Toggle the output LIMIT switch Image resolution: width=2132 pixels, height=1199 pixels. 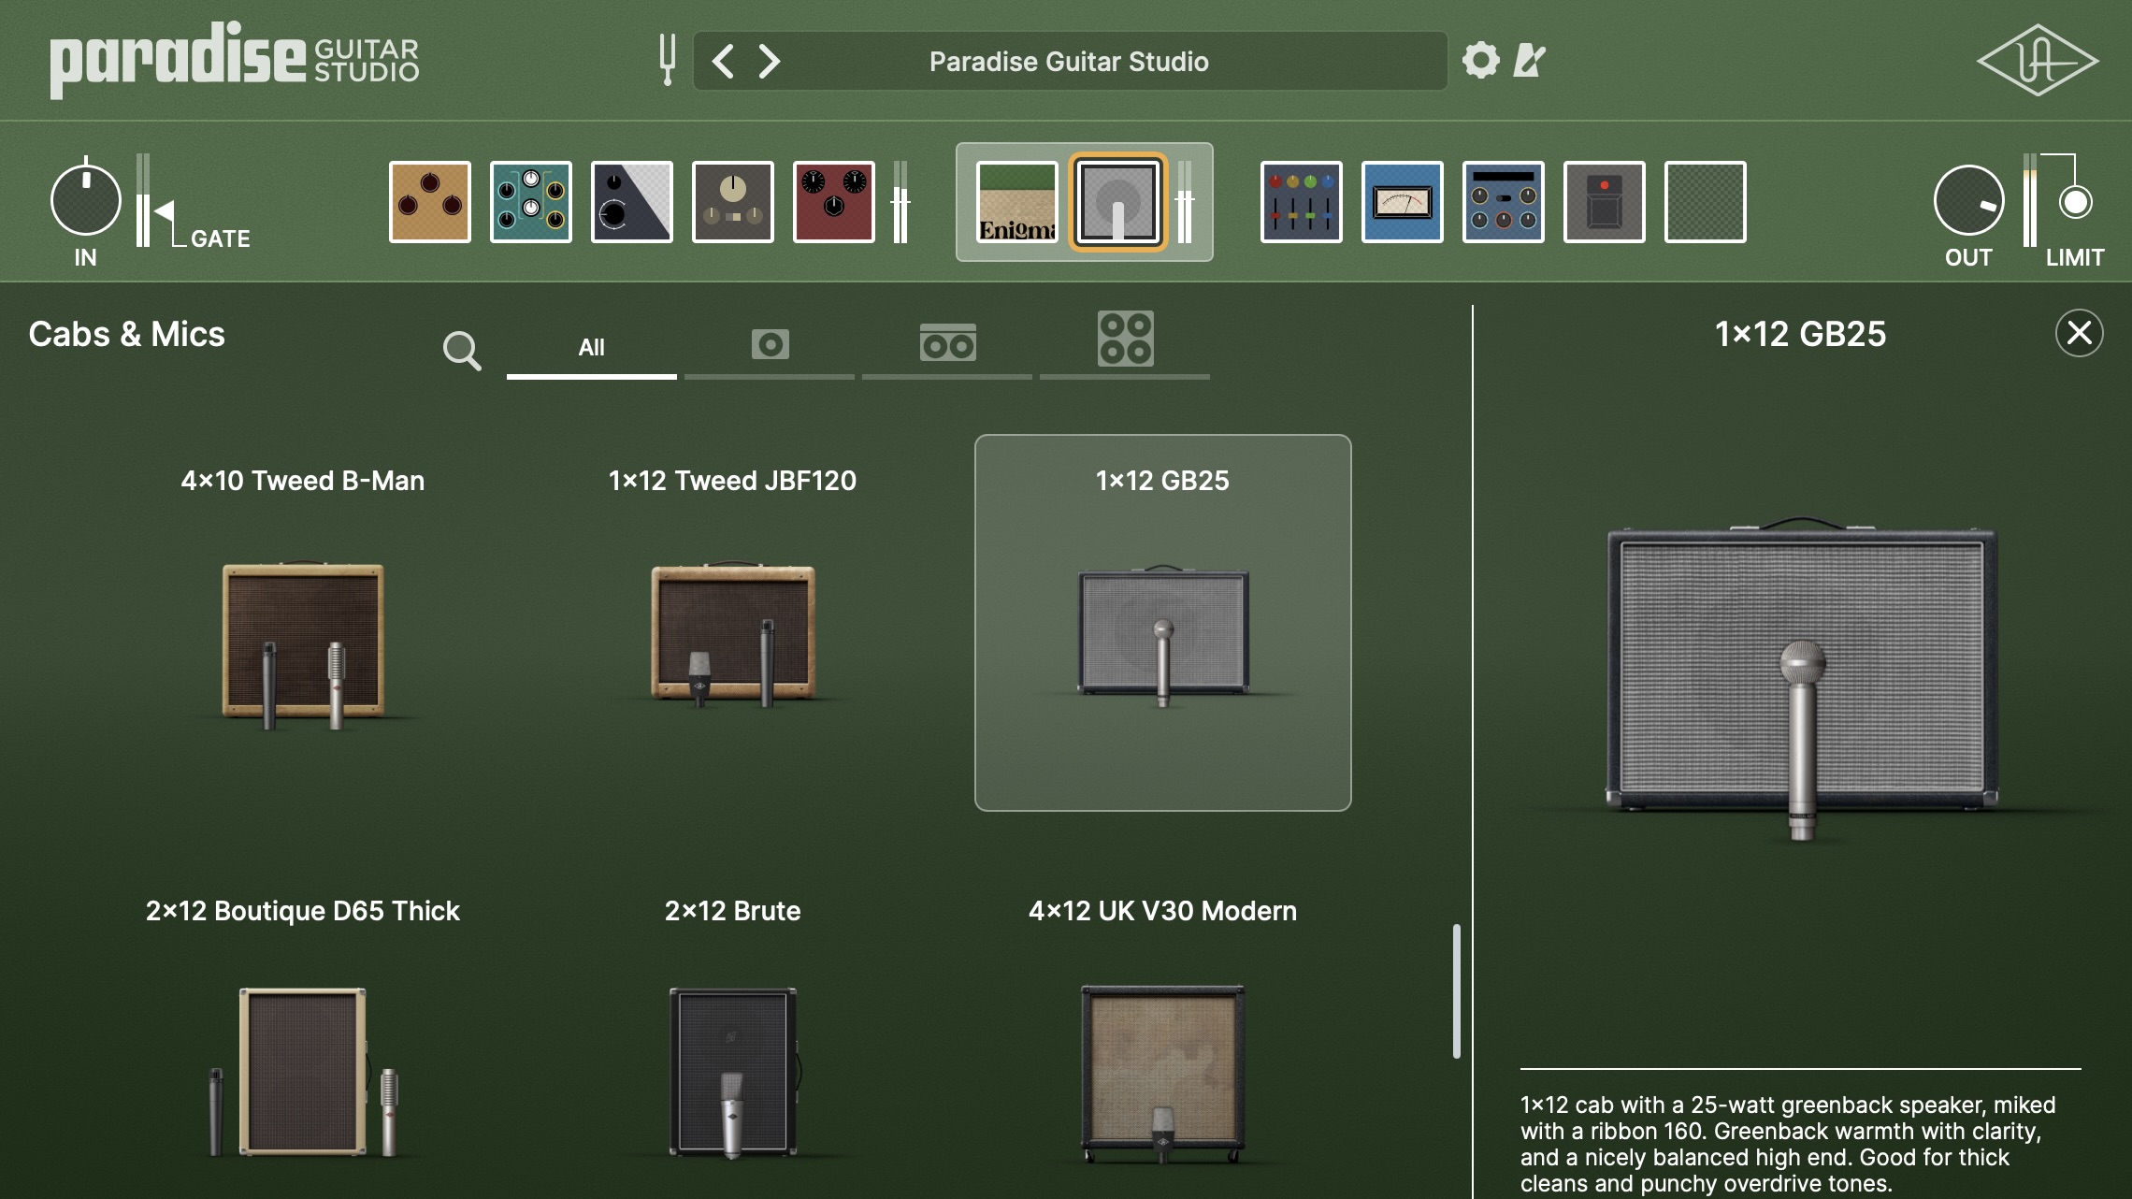[2075, 202]
